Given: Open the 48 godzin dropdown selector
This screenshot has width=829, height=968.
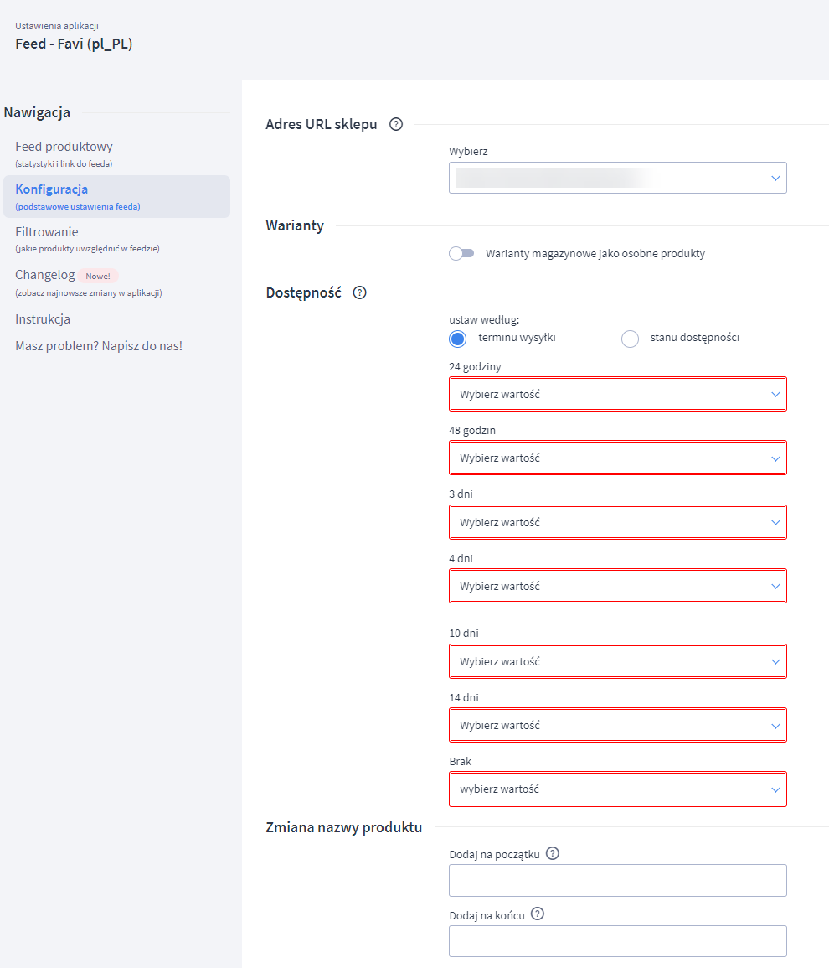Looking at the screenshot, I should click(617, 458).
